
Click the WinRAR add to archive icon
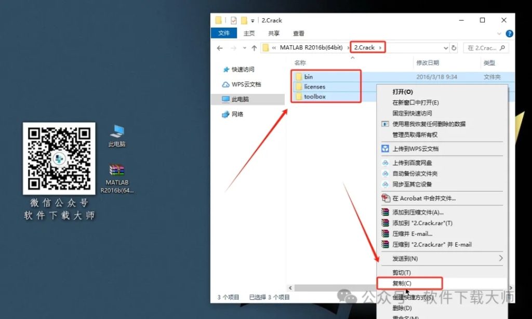[384, 212]
